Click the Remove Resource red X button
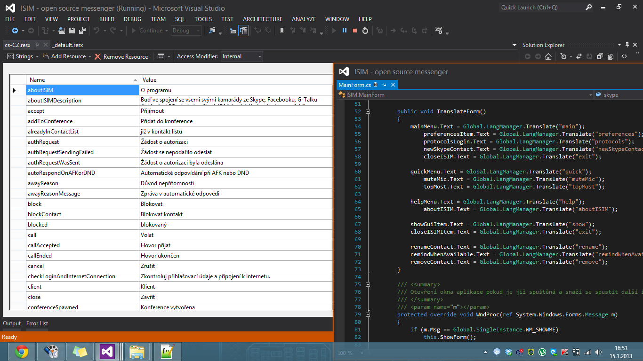The height and width of the screenshot is (361, 643). pos(121,56)
